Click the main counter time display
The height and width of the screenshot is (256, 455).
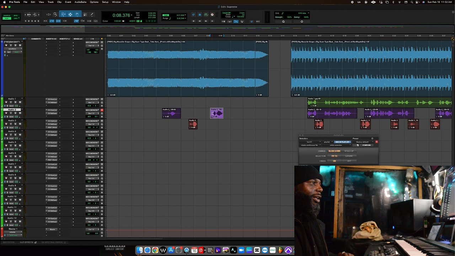(122, 15)
